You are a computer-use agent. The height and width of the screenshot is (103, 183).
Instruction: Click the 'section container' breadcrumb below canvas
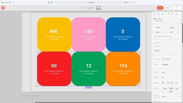point(26,96)
